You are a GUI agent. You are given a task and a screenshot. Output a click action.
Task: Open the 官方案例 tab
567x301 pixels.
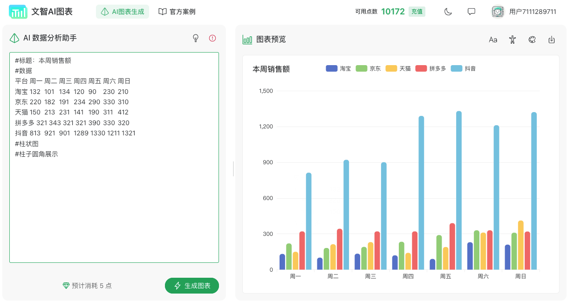tap(177, 12)
